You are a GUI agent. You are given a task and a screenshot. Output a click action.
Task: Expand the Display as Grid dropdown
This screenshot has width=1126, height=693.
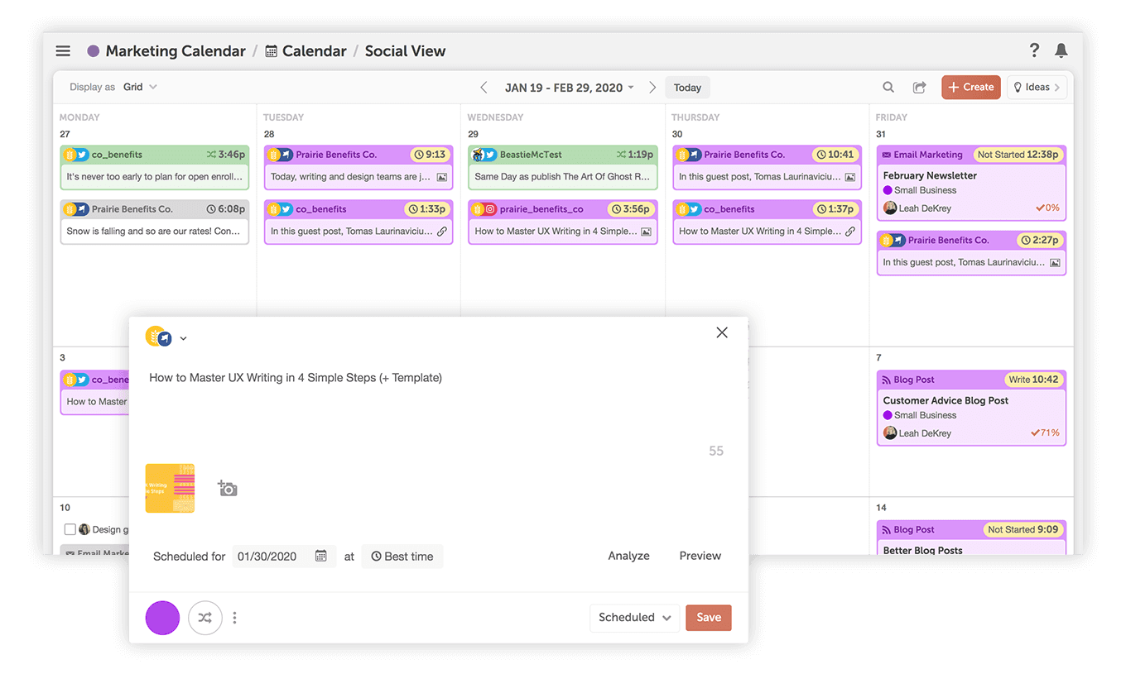click(140, 87)
